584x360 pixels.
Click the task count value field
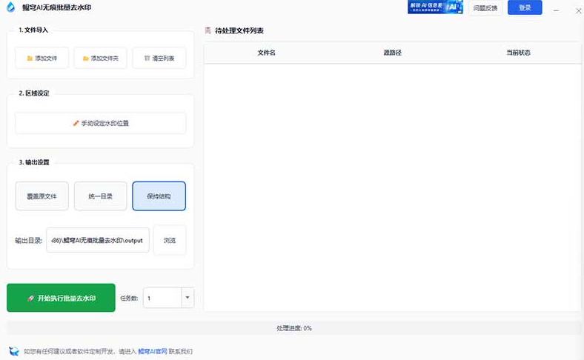pyautogui.click(x=162, y=298)
